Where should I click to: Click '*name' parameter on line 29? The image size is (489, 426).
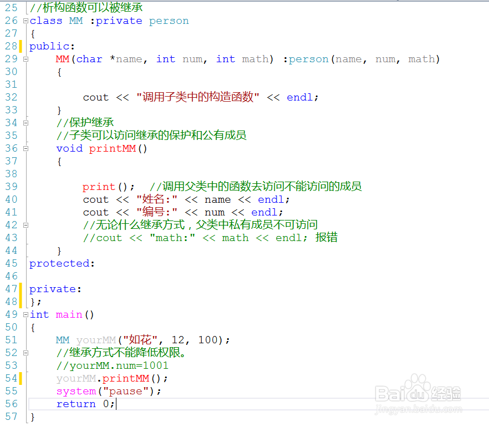tap(126, 59)
